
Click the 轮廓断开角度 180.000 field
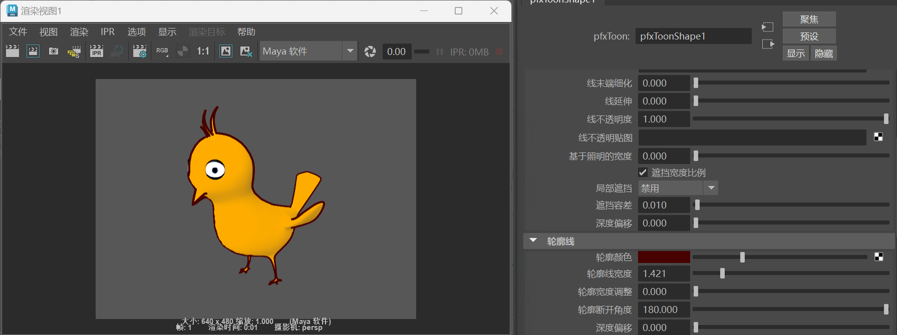click(664, 309)
